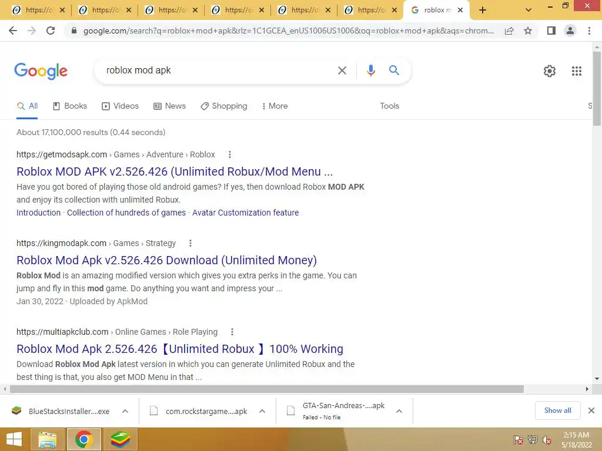The height and width of the screenshot is (451, 602).
Task: Click the address bar URL
Action: tap(288, 31)
